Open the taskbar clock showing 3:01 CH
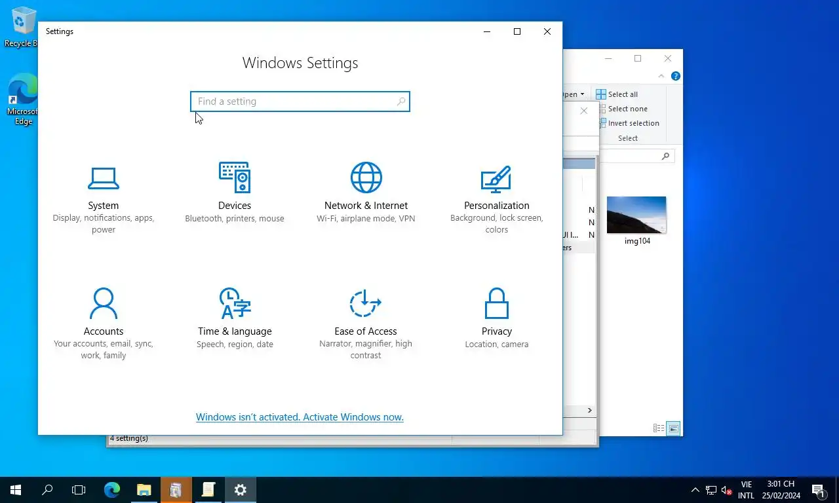This screenshot has height=503, width=839. [780, 490]
